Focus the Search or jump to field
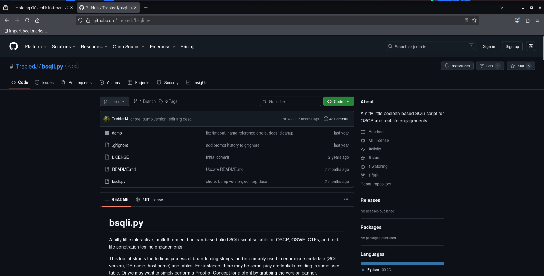This screenshot has height=276, width=544. pos(430,46)
